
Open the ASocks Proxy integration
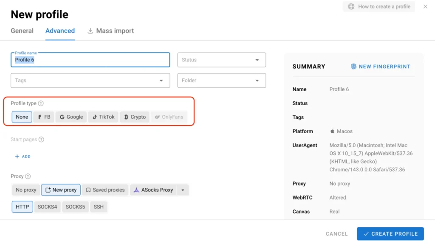[153, 190]
